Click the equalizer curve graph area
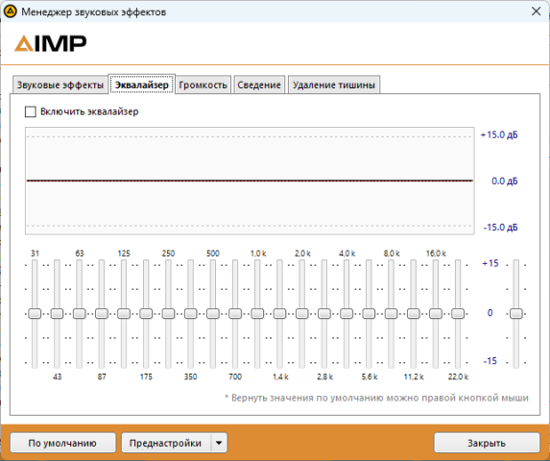The width and height of the screenshot is (550, 461). pyautogui.click(x=250, y=181)
